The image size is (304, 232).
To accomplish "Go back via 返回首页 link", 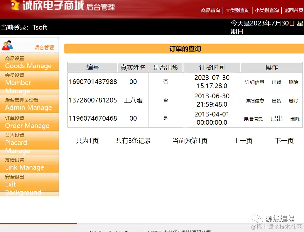I will [294, 10].
